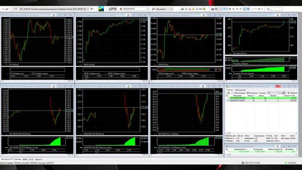Open the Aa text tool dropdown arrow

[262, 9]
